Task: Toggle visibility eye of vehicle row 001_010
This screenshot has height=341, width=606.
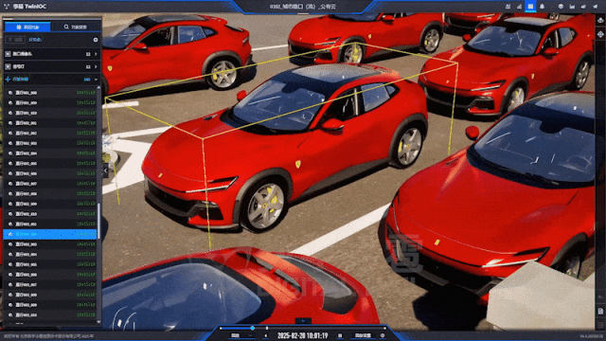Action: (10, 113)
